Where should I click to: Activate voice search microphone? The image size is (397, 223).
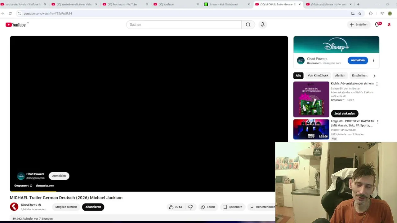[263, 24]
